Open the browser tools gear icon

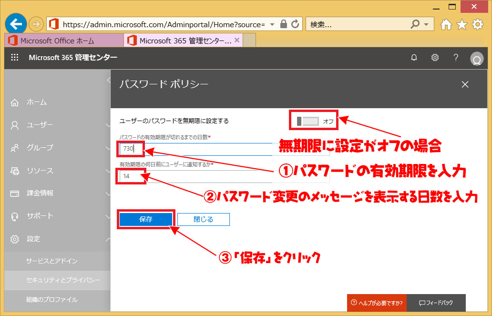[478, 24]
